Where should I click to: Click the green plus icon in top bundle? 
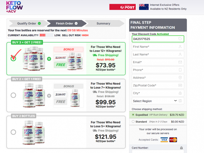[x=49, y=59]
